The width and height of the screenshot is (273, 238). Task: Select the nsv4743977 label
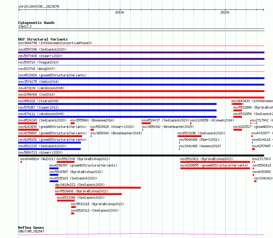[262, 133]
